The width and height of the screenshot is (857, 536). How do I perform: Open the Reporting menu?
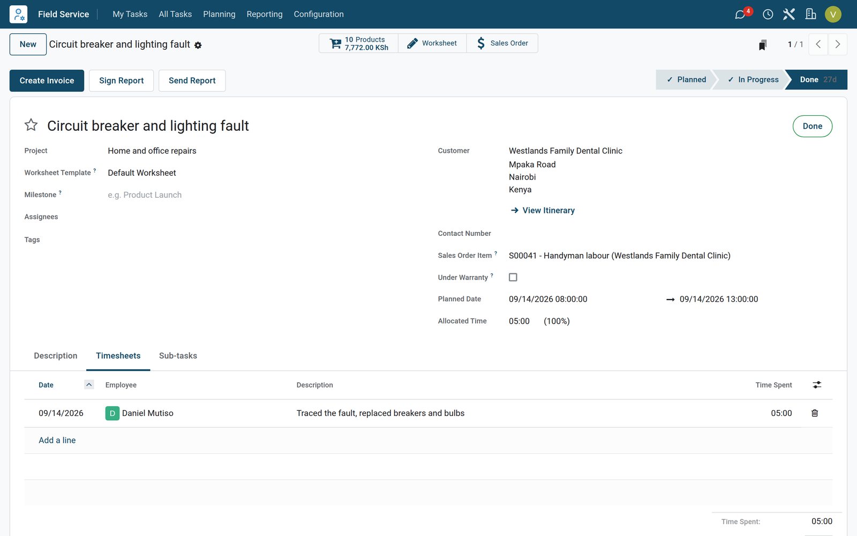(265, 14)
